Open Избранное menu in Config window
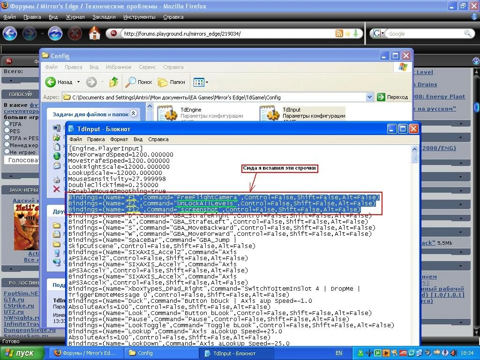The image size is (480, 360). pyautogui.click(x=119, y=67)
